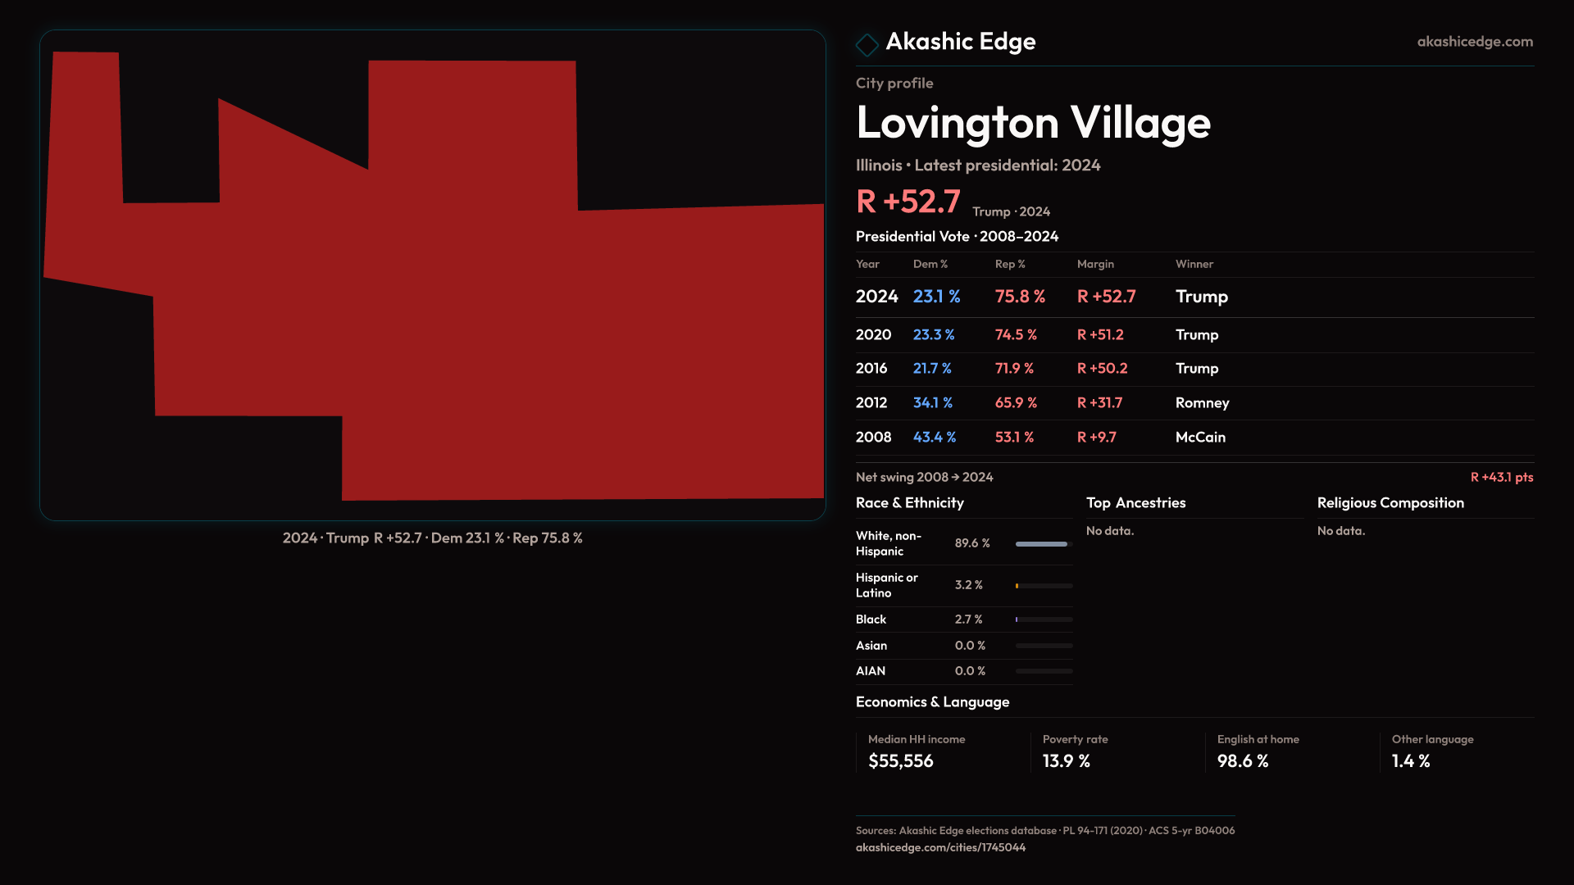Click the R +43.1 pts net swing value
This screenshot has height=885, width=1574.
[1501, 477]
